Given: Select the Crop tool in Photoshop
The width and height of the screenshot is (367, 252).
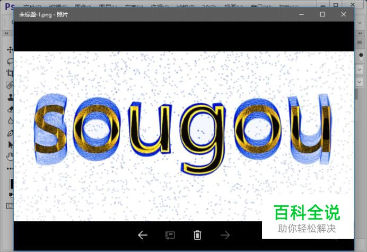Looking at the screenshot, I should [10, 73].
